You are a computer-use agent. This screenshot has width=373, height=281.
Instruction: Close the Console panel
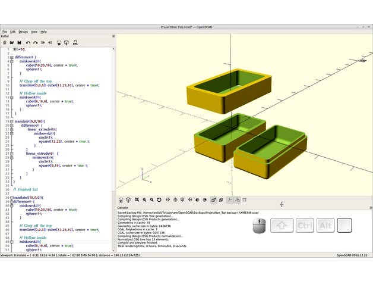pyautogui.click(x=371, y=208)
